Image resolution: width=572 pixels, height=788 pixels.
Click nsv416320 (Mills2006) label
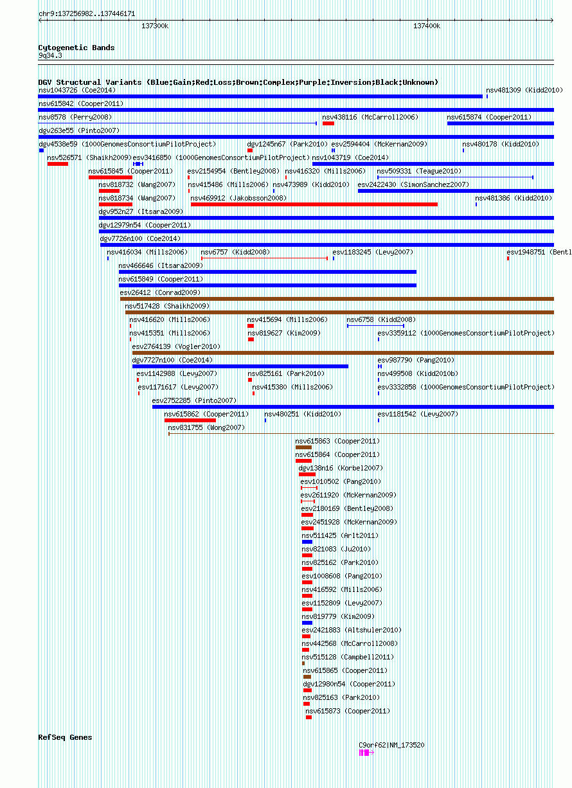(325, 172)
